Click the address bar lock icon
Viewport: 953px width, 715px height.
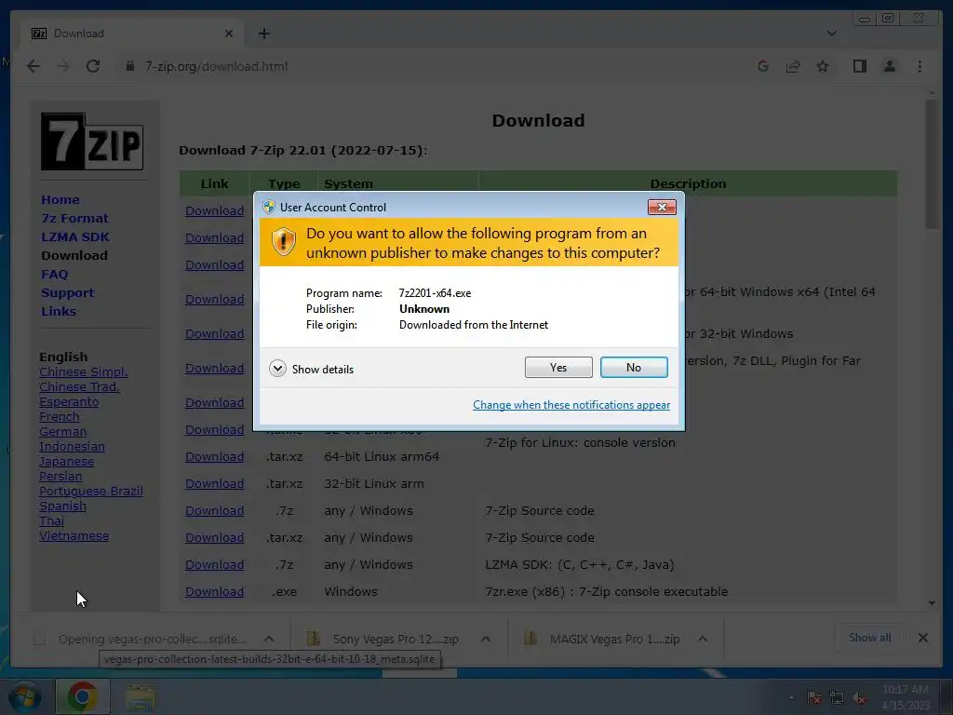point(129,66)
